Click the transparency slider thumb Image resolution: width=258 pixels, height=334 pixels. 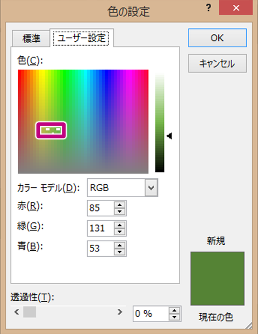[30, 312]
